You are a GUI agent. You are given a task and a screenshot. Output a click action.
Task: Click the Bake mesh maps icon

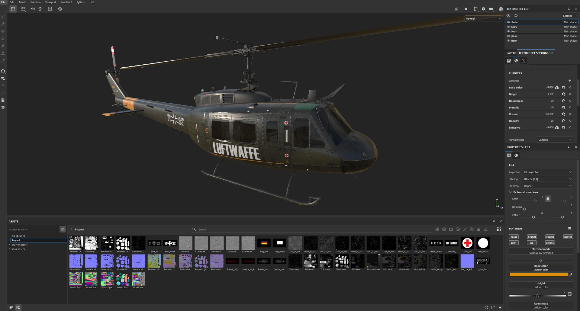(x=3, y=78)
